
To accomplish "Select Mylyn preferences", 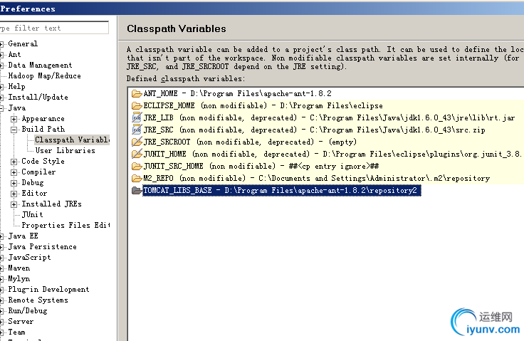I will (x=19, y=279).
